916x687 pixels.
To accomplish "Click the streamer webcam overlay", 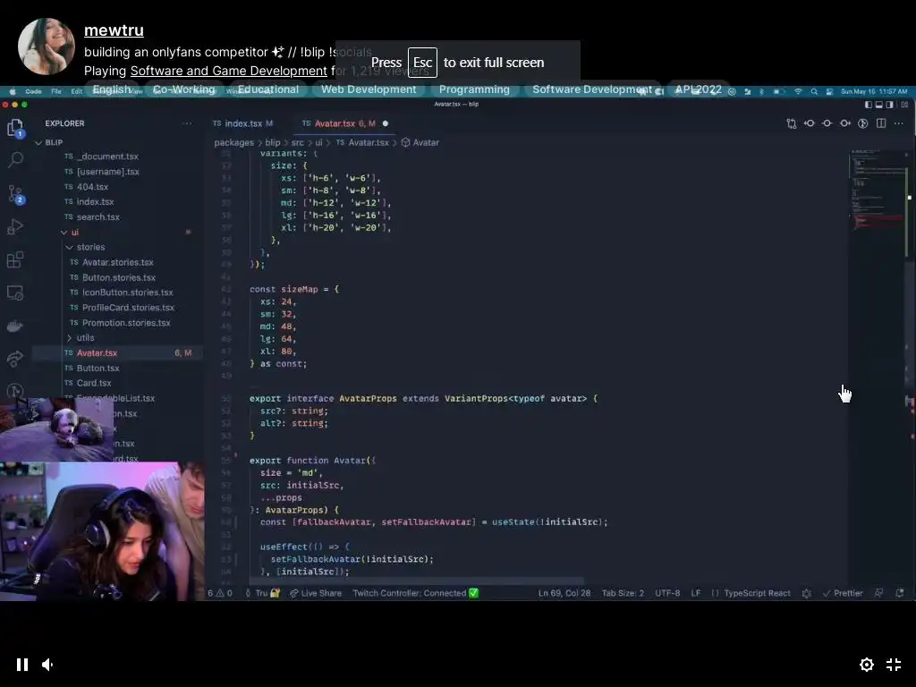I will coord(102,531).
